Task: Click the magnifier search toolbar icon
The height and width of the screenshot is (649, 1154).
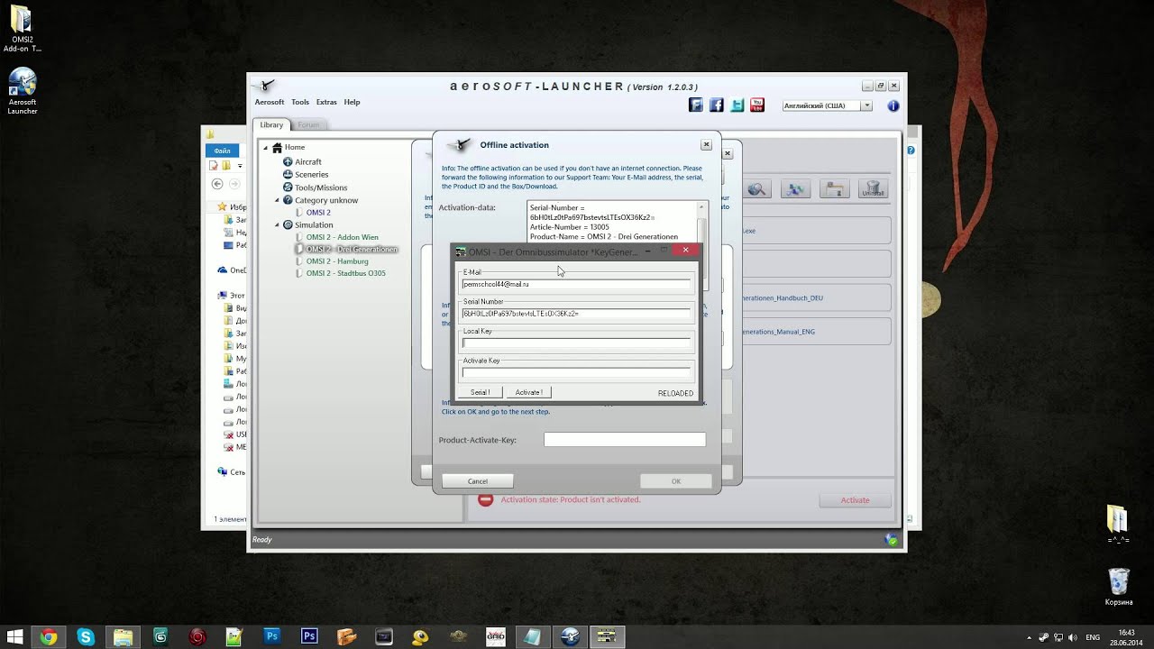Action: coord(756,189)
